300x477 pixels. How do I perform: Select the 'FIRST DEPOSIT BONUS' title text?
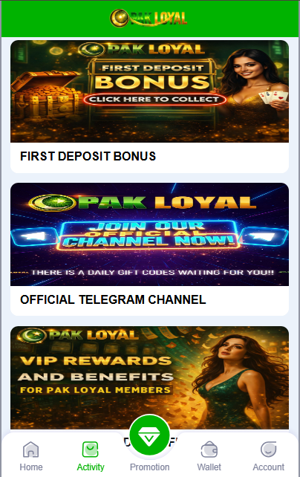click(x=88, y=156)
